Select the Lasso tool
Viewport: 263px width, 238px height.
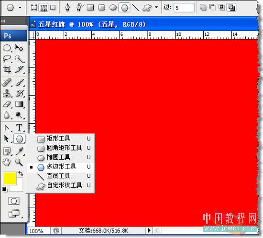point(7,59)
